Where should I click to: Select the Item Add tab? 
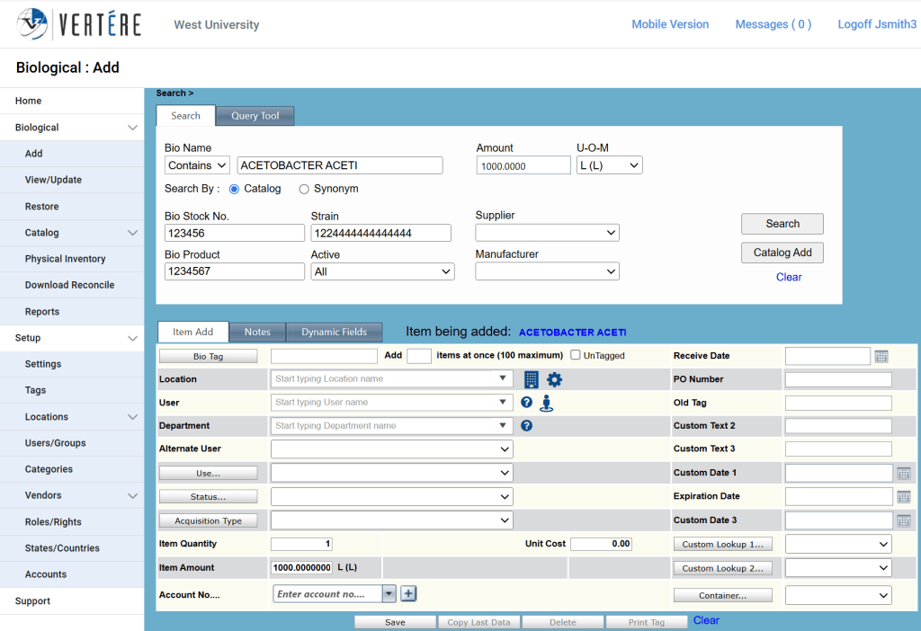pos(192,332)
